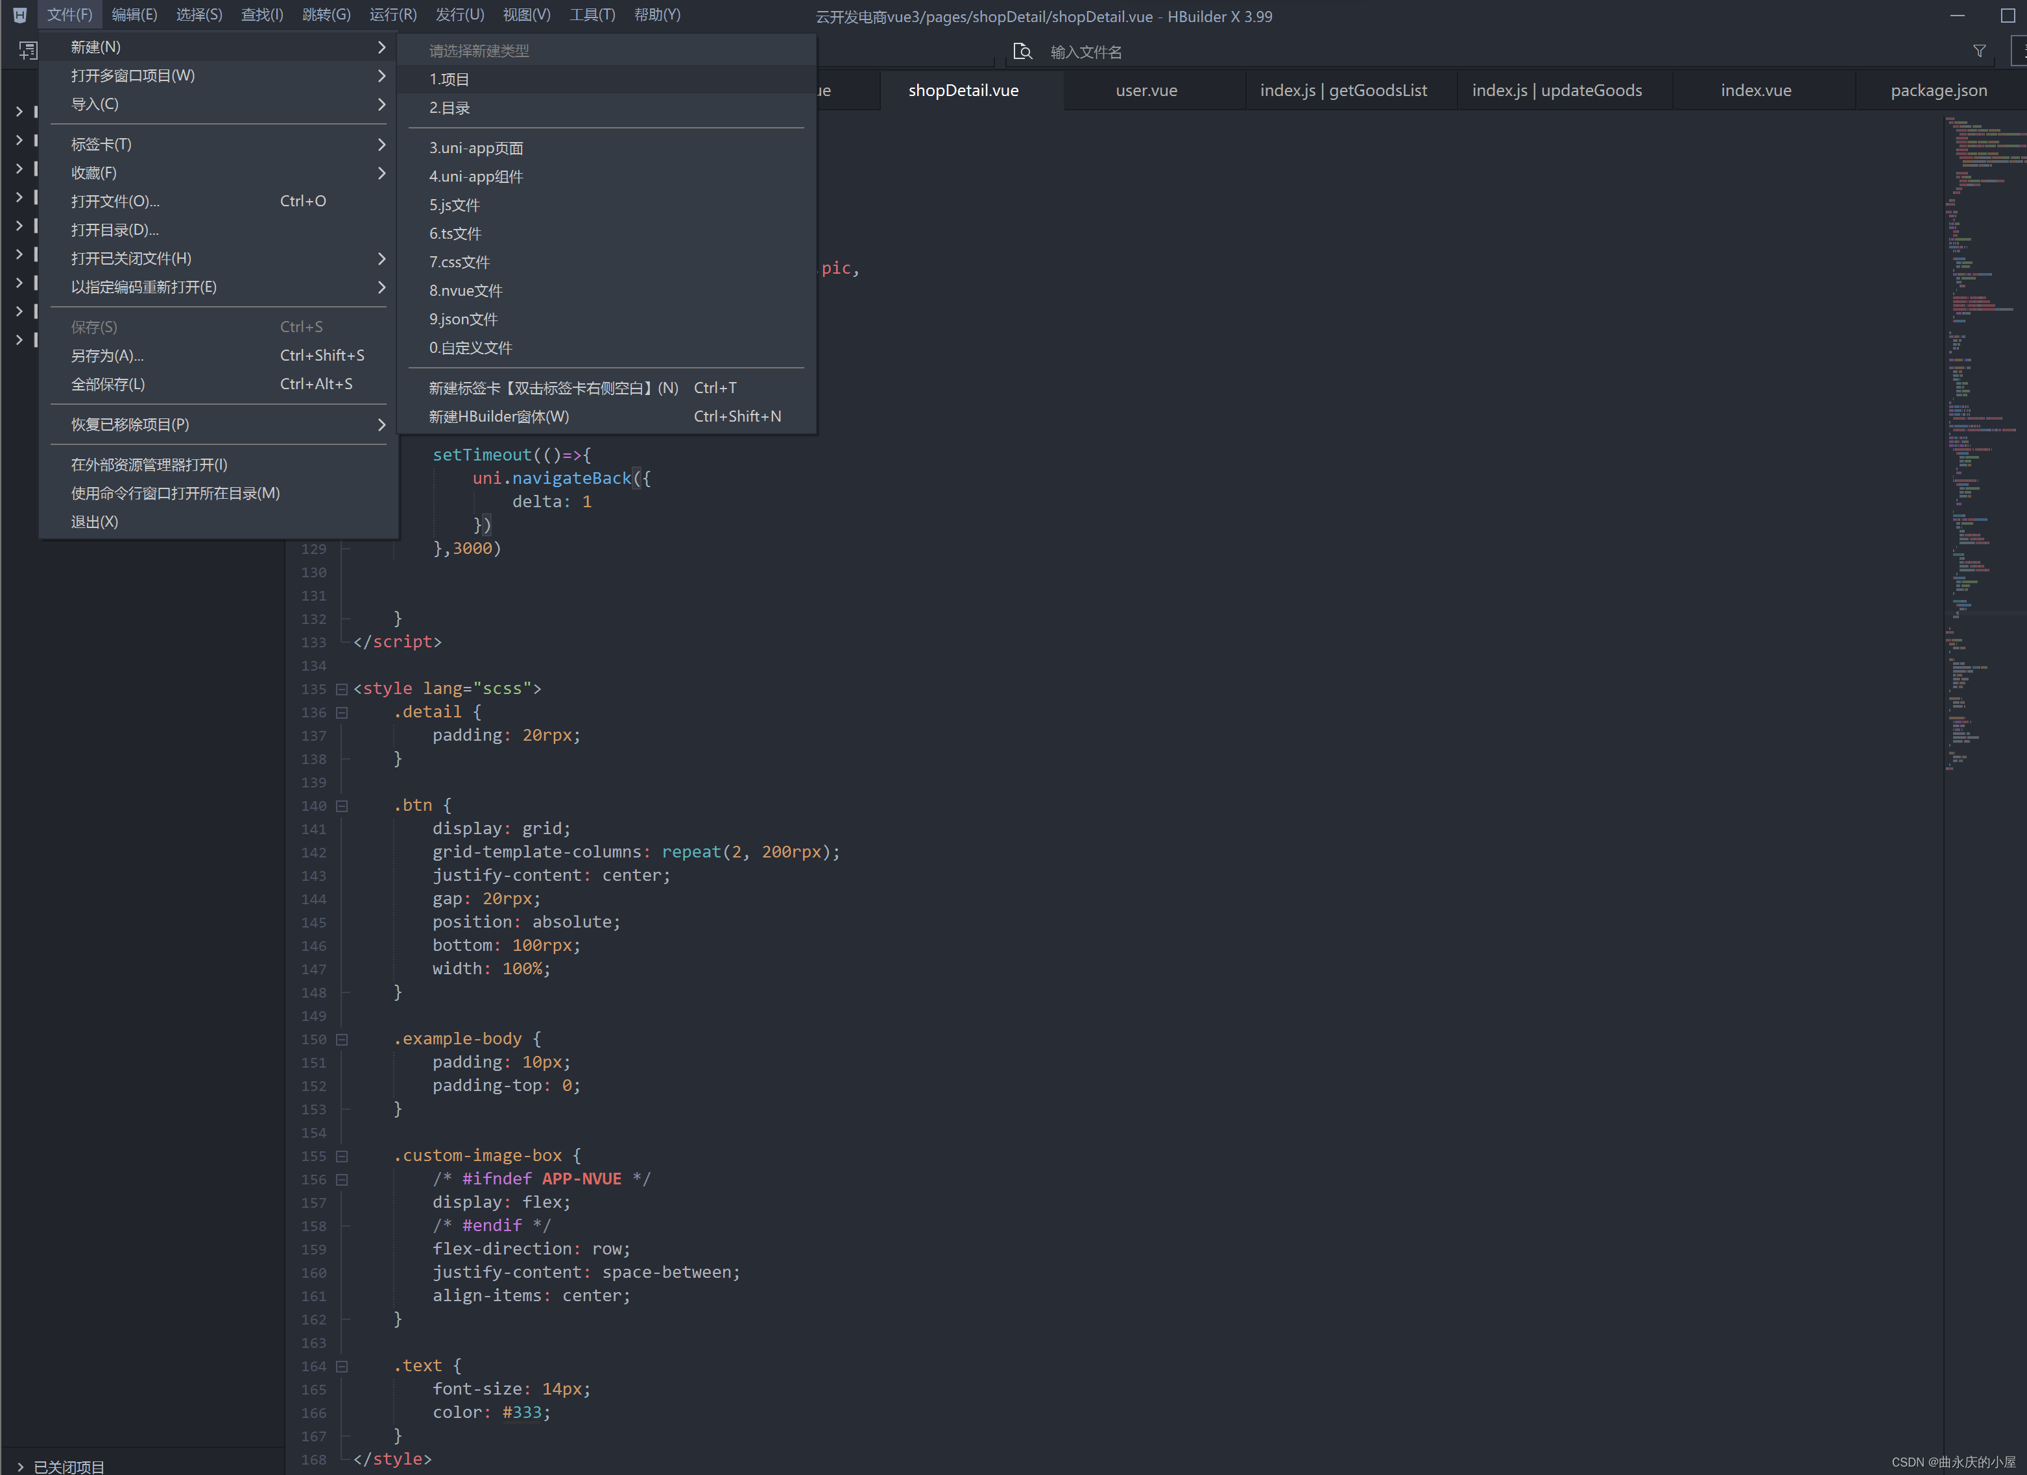Open the 打开多窗口项目(W) submenu
Screen dimensions: 2027x1475
click(x=218, y=75)
